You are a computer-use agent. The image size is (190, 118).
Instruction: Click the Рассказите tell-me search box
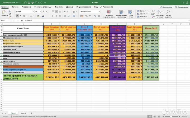(x=106, y=7)
